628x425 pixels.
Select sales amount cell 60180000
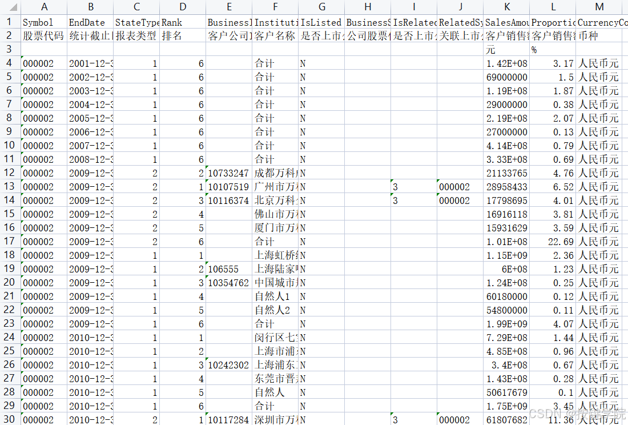[506, 296]
